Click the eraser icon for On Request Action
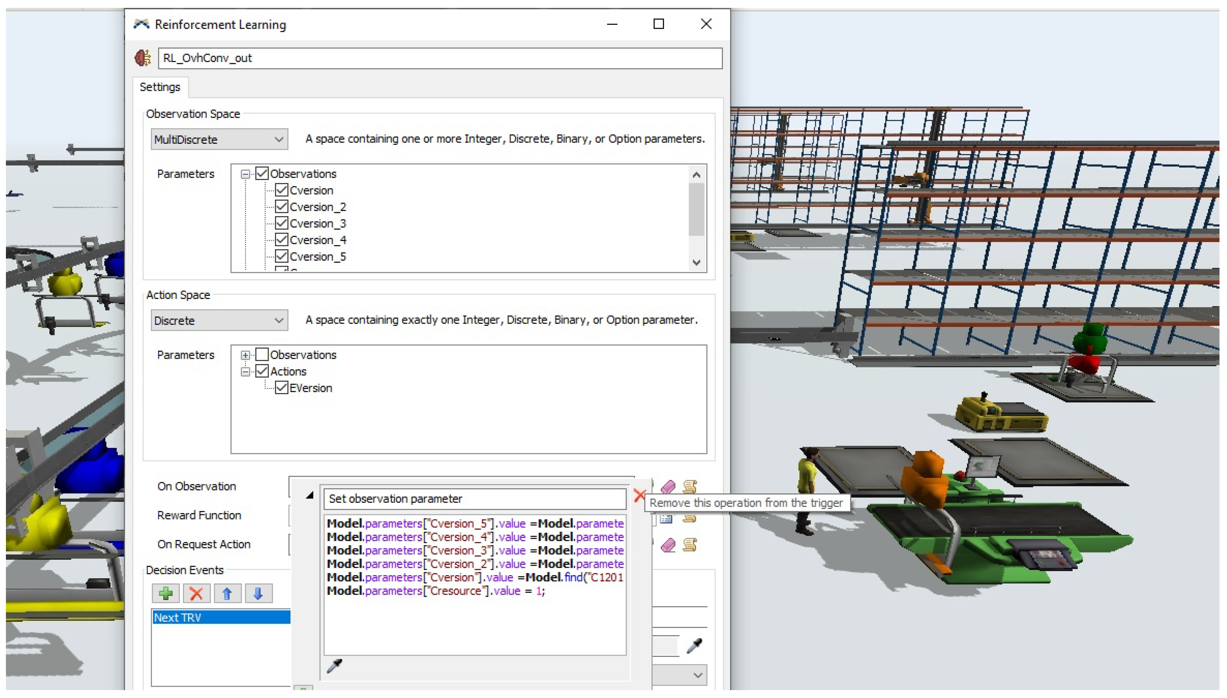This screenshot has width=1227, height=698. click(x=668, y=545)
